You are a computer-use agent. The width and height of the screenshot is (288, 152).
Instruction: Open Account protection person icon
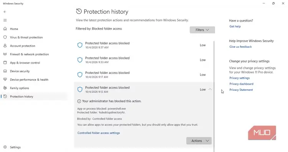click(5, 46)
